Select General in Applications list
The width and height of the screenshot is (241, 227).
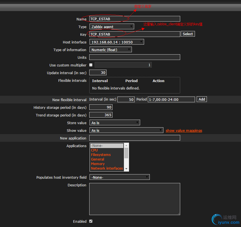107,159
